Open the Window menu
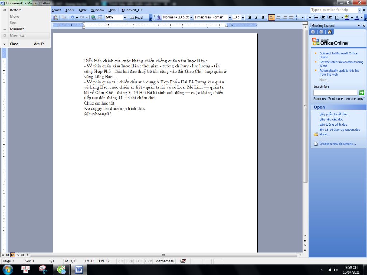This screenshot has width=367, height=275. point(97,10)
